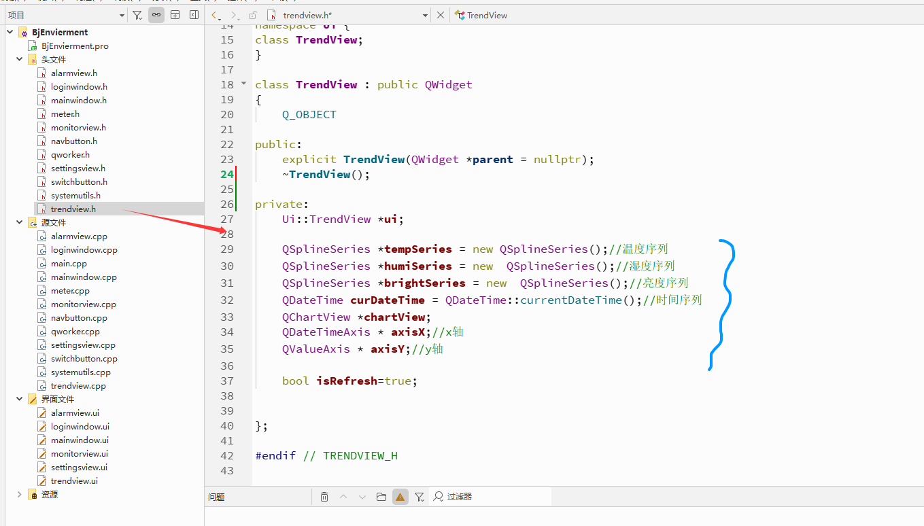Open meter.cpp source file
Viewport: 924px width, 526px height.
click(70, 290)
